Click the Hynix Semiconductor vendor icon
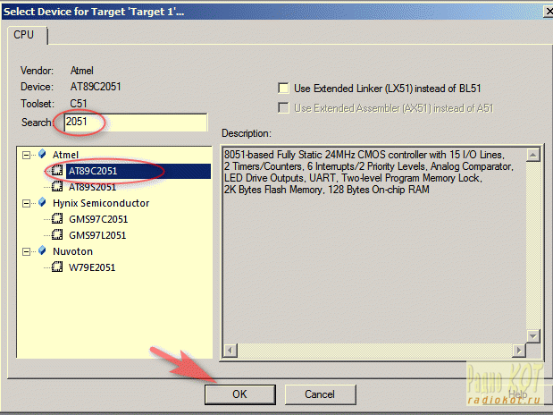Screen dimensions: 553x415 click(x=42, y=202)
